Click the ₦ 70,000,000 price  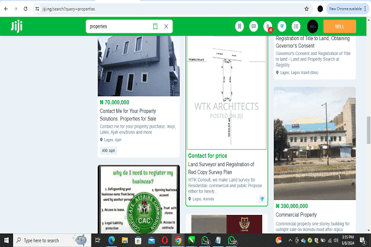click(x=114, y=103)
